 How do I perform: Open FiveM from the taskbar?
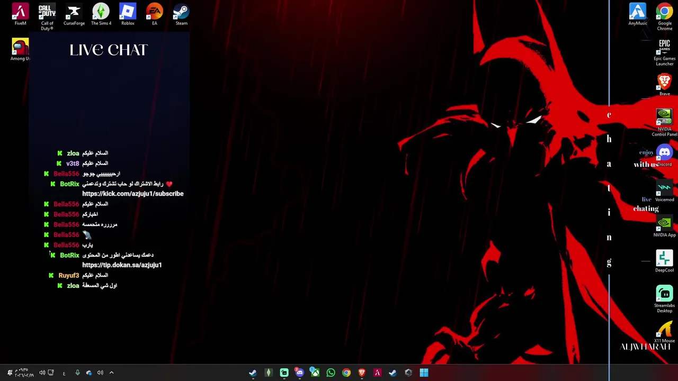[377, 373]
